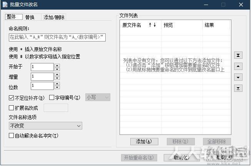This screenshot has height=166, width=251.
Task: Click the 增量 number field
Action: coord(42,76)
